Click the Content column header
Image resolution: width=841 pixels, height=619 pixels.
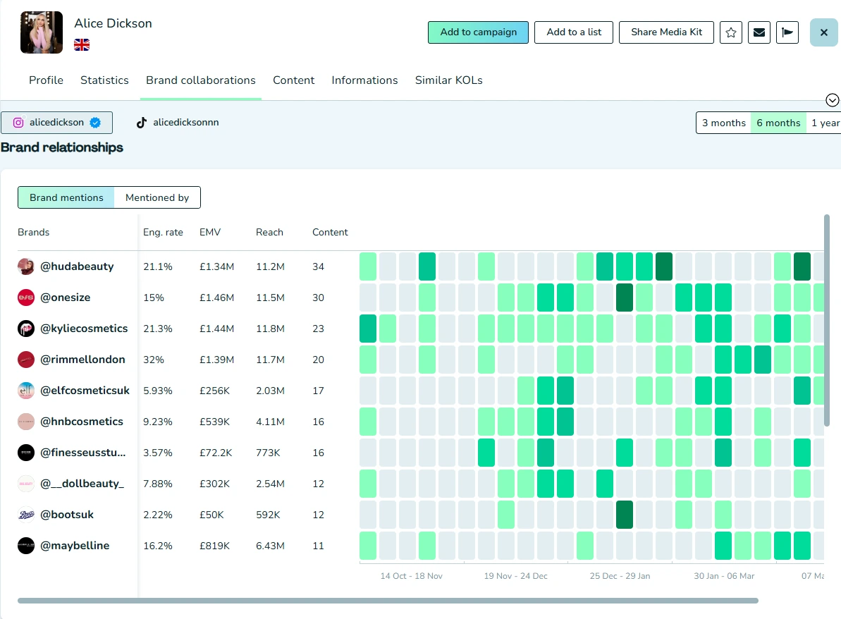pyautogui.click(x=330, y=232)
